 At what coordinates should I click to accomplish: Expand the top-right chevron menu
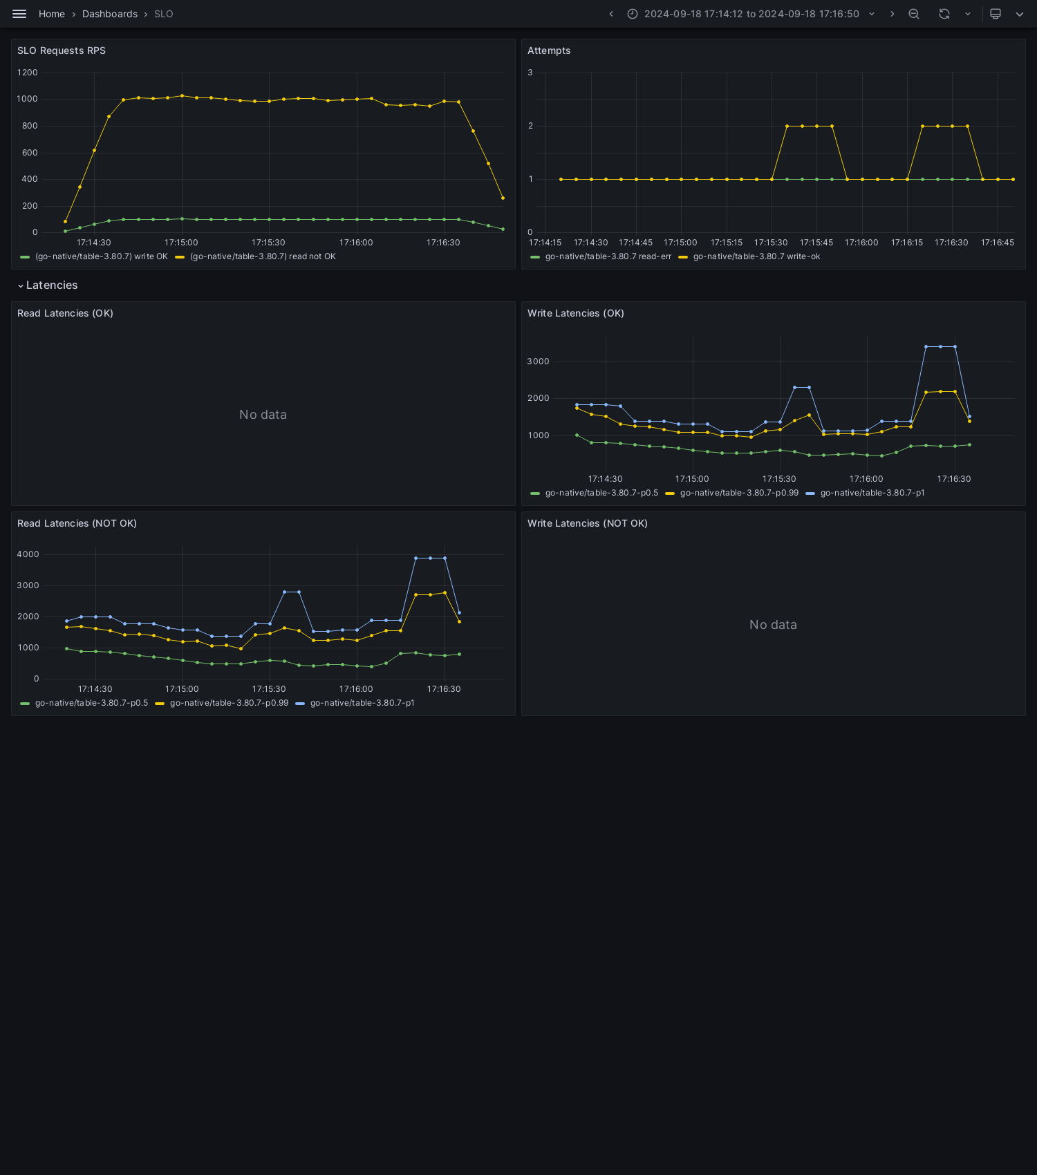click(1020, 14)
